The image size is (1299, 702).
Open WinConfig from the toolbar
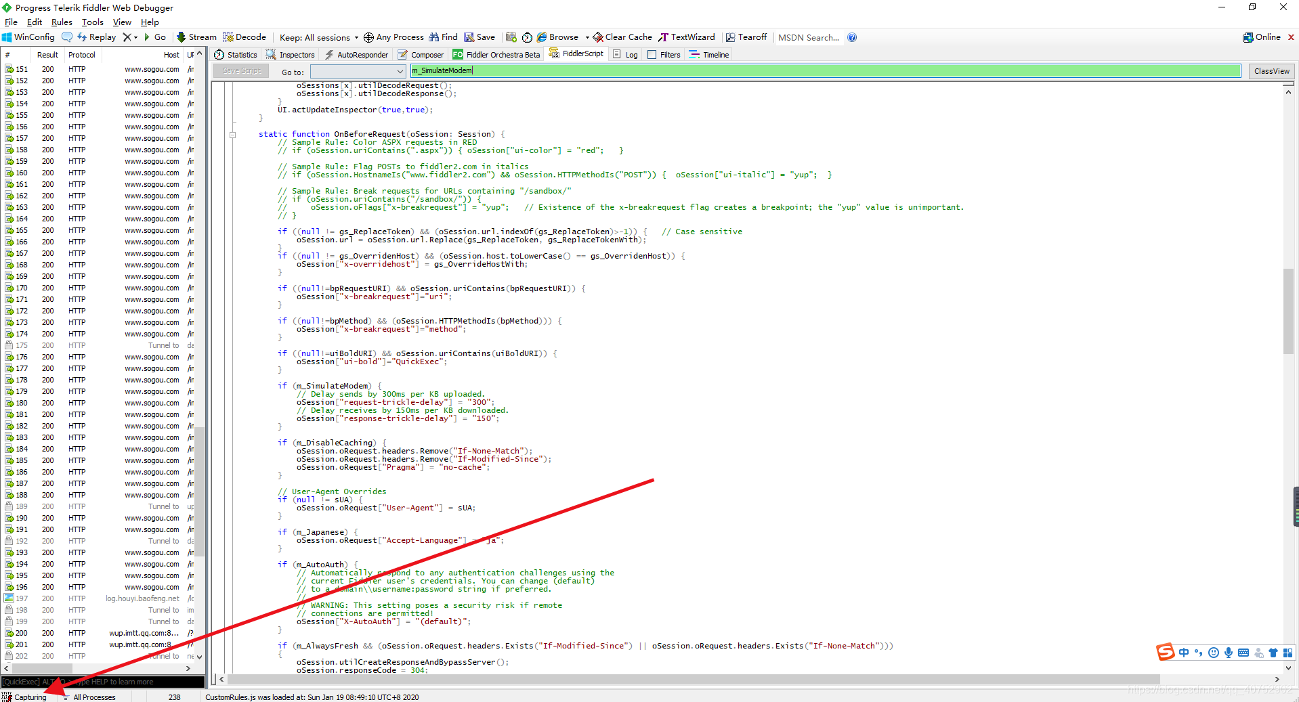(x=28, y=37)
